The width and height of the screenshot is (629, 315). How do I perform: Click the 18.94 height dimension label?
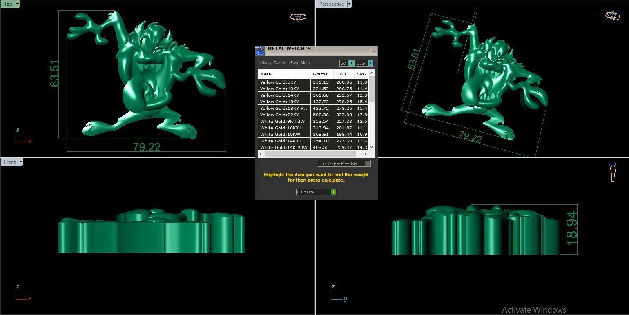pyautogui.click(x=572, y=228)
